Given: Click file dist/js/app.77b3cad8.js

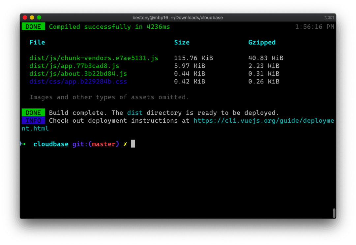Looking at the screenshot, I should pyautogui.click(x=74, y=66).
